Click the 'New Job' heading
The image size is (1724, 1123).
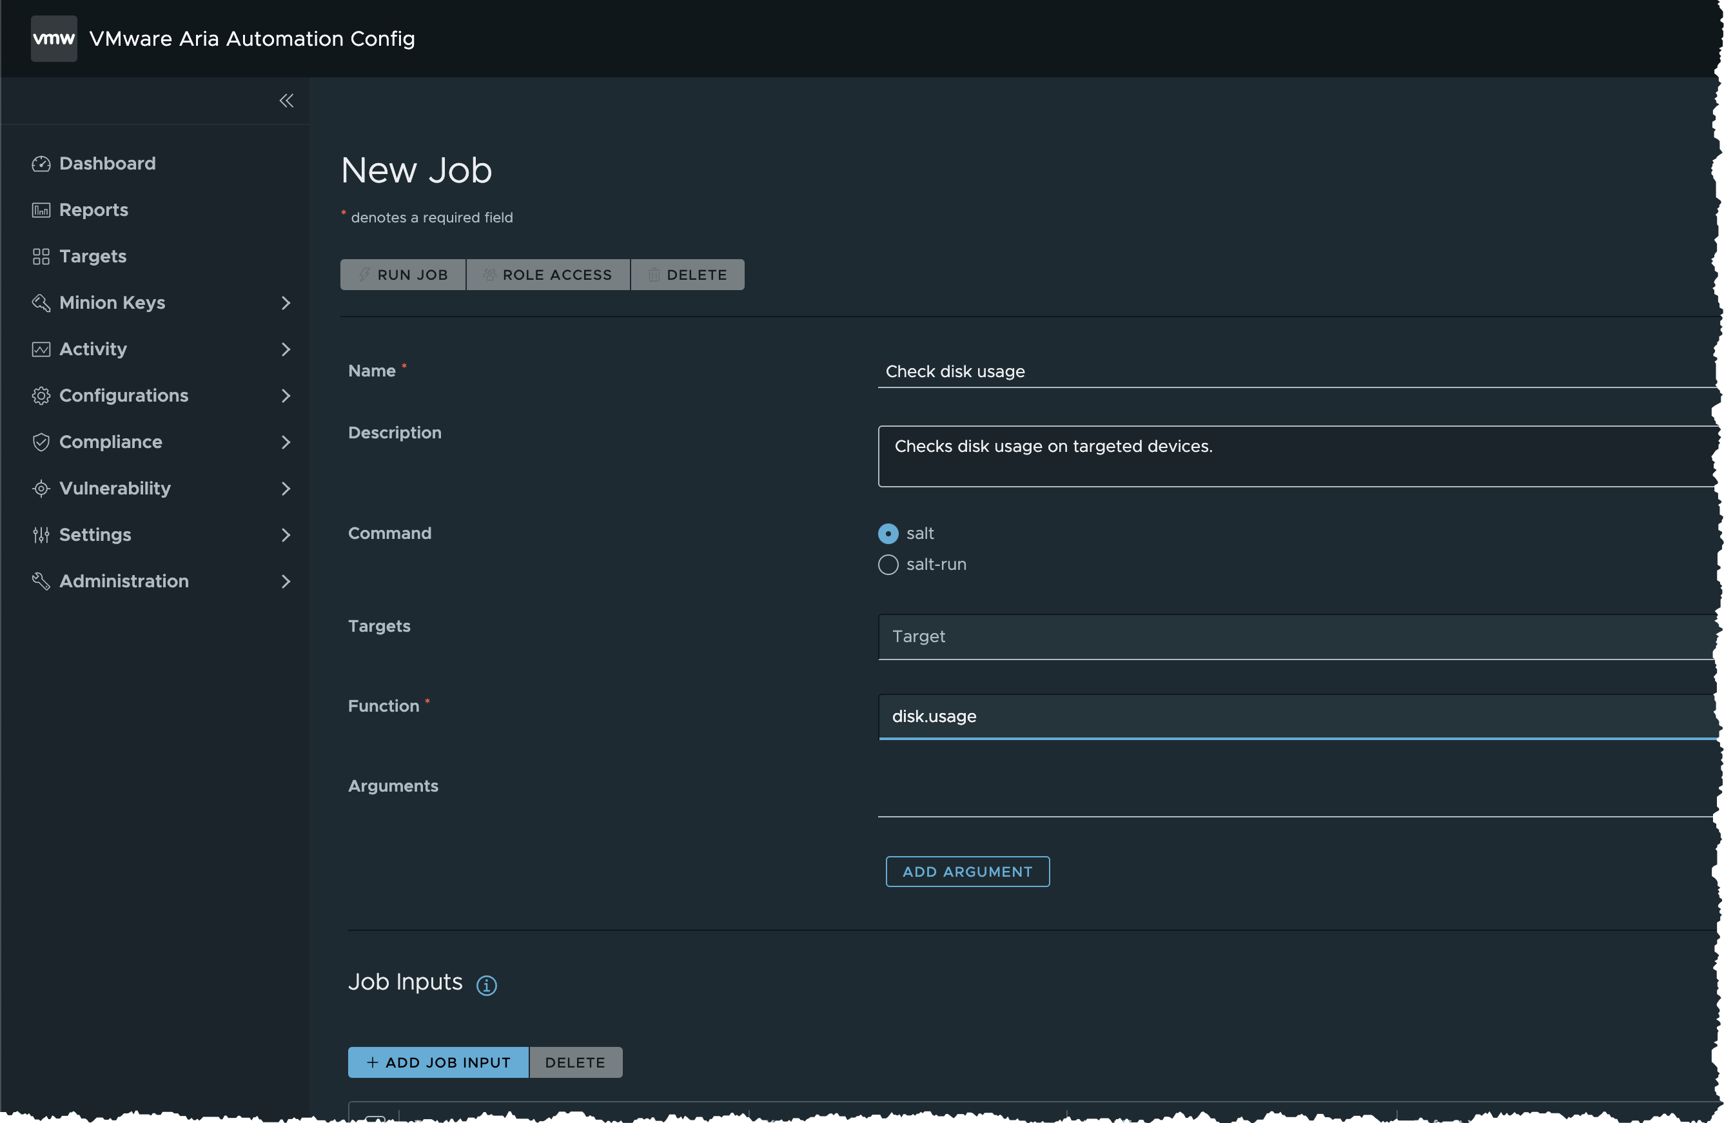(416, 171)
